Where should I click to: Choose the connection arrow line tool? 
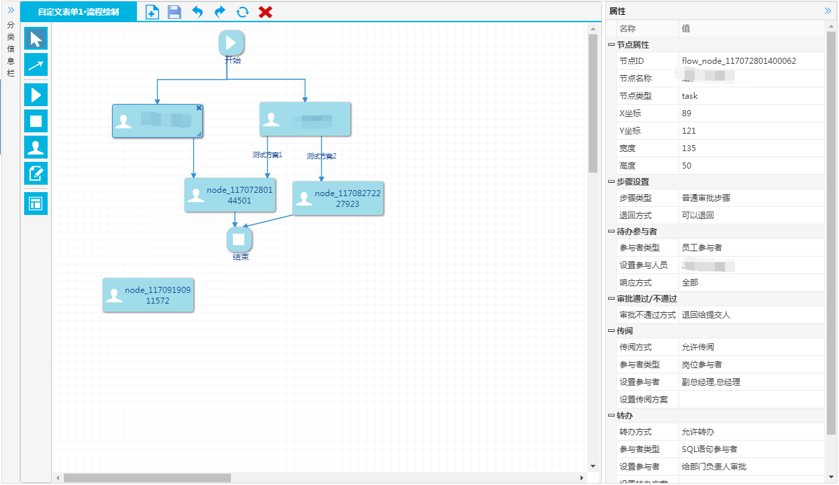click(36, 65)
